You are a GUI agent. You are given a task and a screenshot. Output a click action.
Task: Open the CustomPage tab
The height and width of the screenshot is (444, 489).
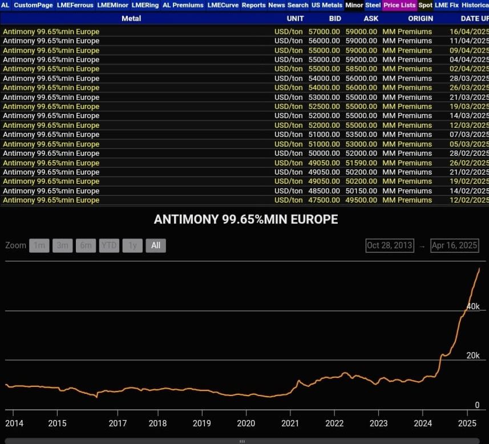[x=33, y=5]
